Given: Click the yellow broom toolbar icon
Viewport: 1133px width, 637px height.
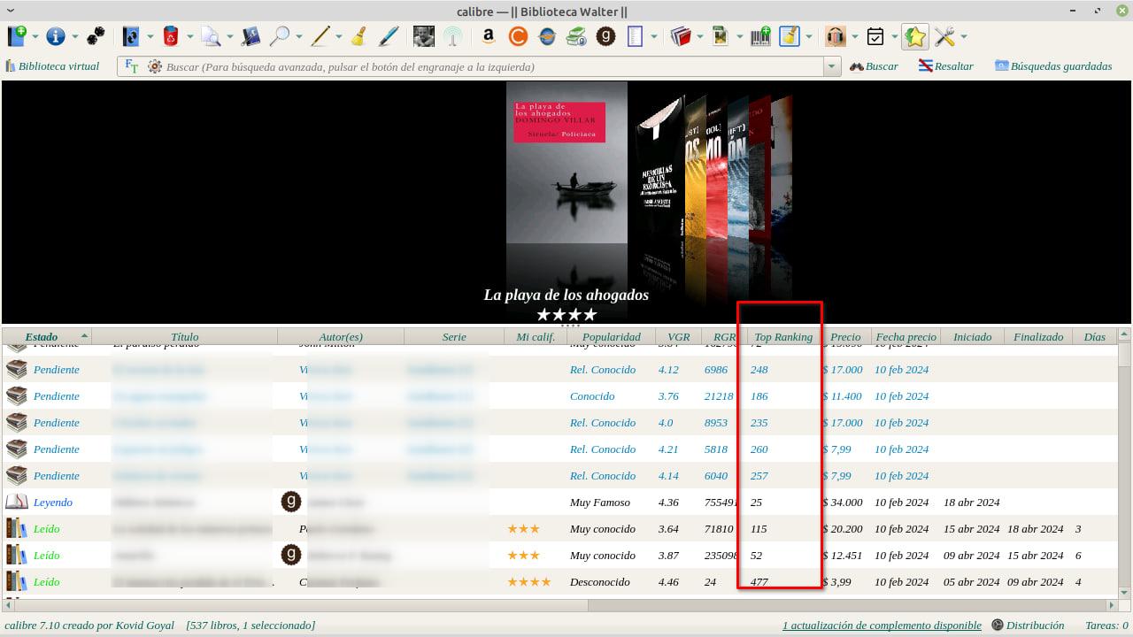Looking at the screenshot, I should 359,36.
